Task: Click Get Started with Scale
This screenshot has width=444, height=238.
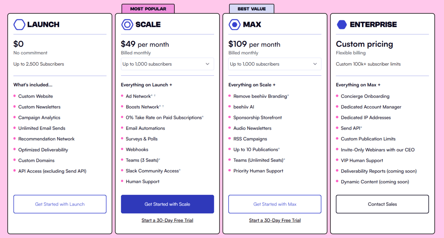Action: [x=167, y=204]
